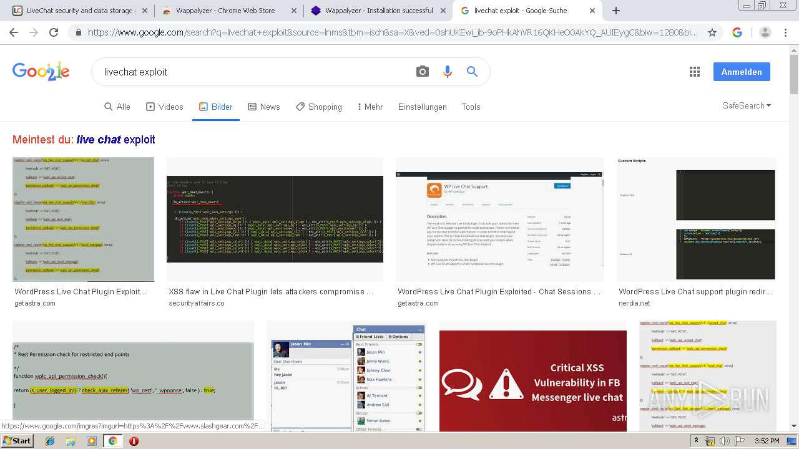This screenshot has width=799, height=449.
Task: Switch to the Videos results tab
Action: [x=165, y=107]
